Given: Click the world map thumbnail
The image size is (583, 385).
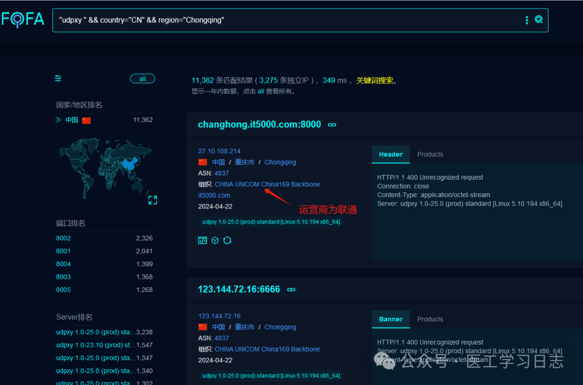Looking at the screenshot, I should point(106,167).
